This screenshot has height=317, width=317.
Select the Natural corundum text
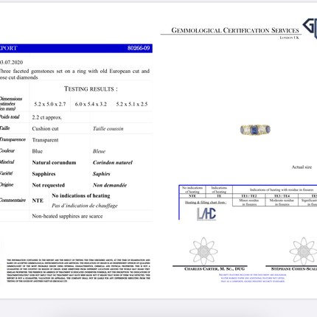[x=54, y=163]
